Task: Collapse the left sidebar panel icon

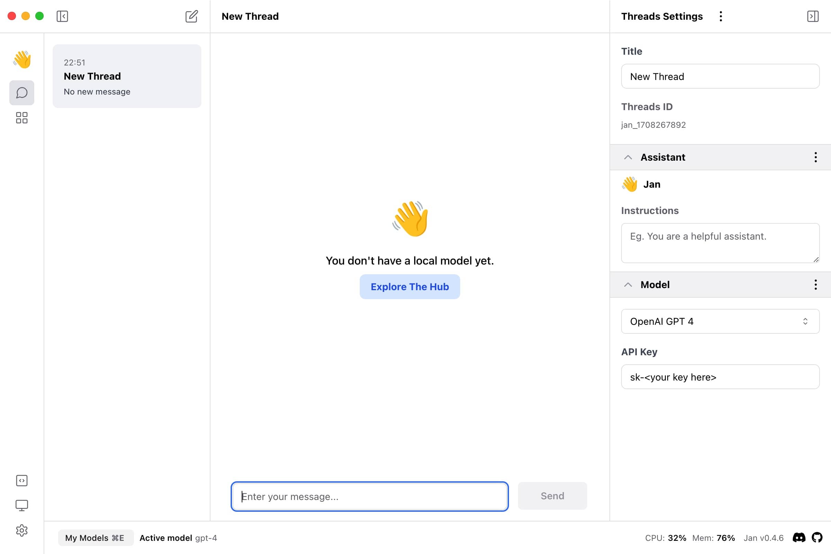Action: (x=62, y=16)
